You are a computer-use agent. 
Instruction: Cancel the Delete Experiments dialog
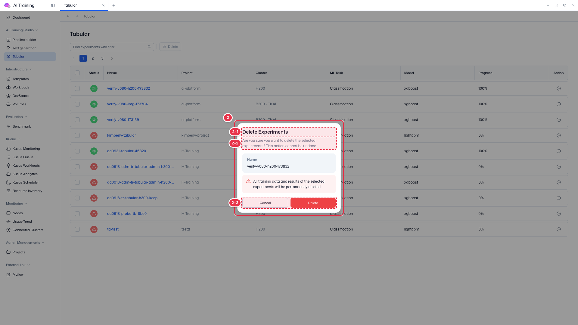(265, 203)
